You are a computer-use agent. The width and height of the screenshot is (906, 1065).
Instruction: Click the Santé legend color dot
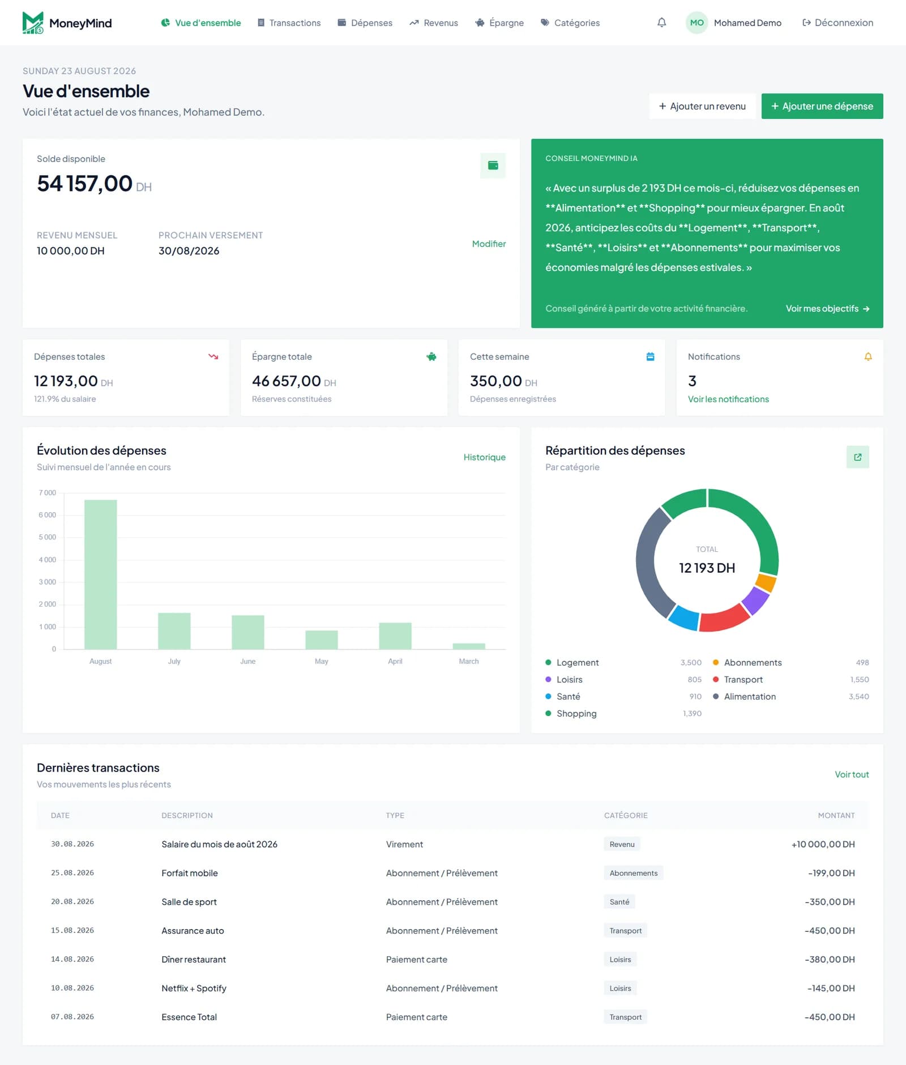pyautogui.click(x=548, y=696)
